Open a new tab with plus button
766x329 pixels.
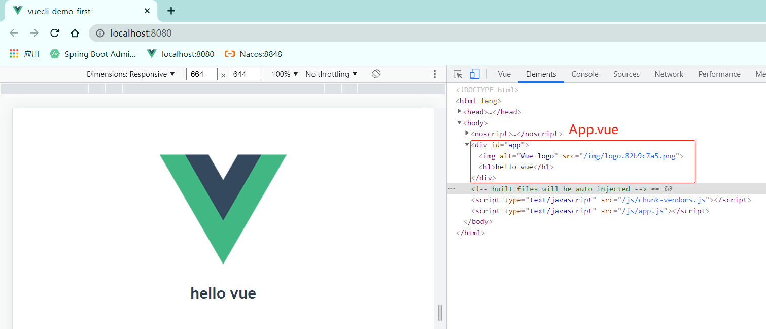click(171, 11)
